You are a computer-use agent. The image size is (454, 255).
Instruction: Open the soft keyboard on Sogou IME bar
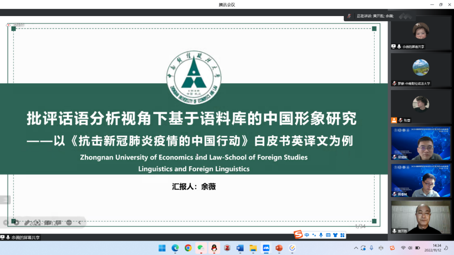328,235
